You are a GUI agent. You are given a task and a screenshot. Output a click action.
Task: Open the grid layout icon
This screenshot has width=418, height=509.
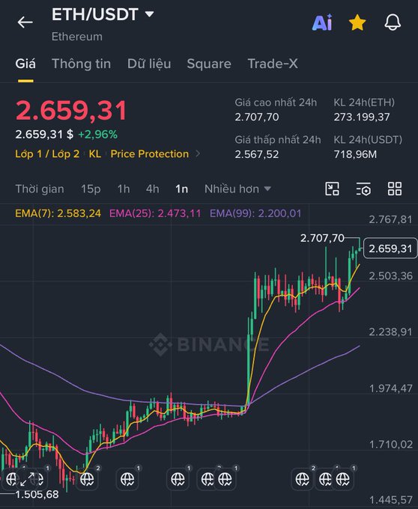pos(395,189)
